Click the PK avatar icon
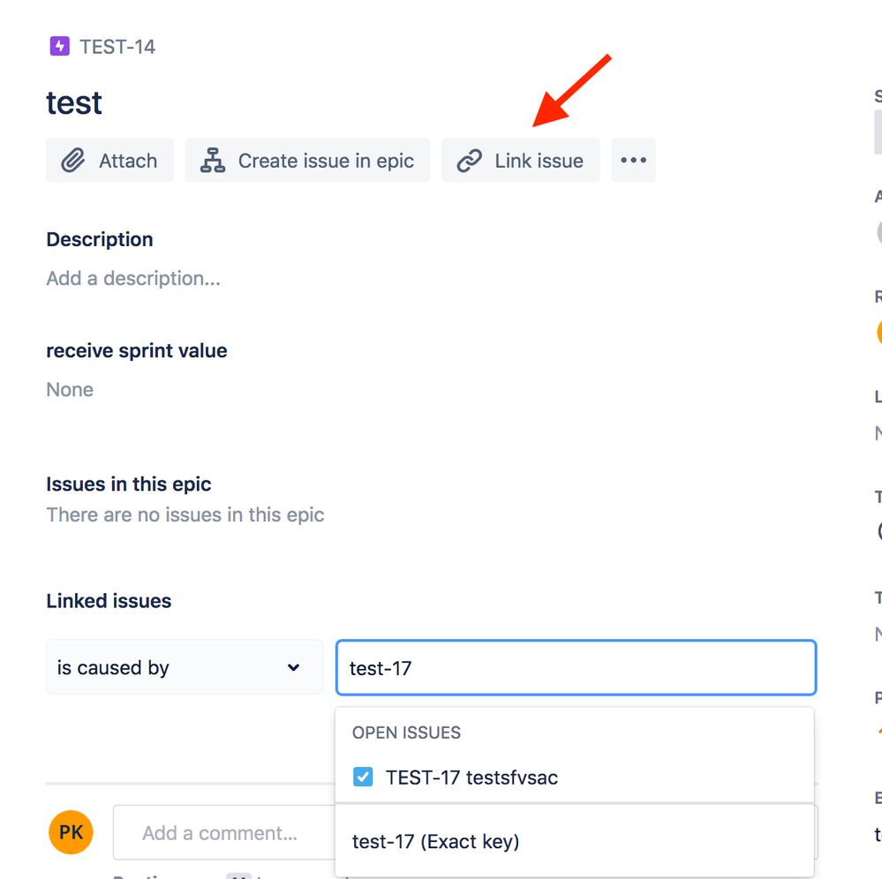This screenshot has height=879, width=882. 70,831
